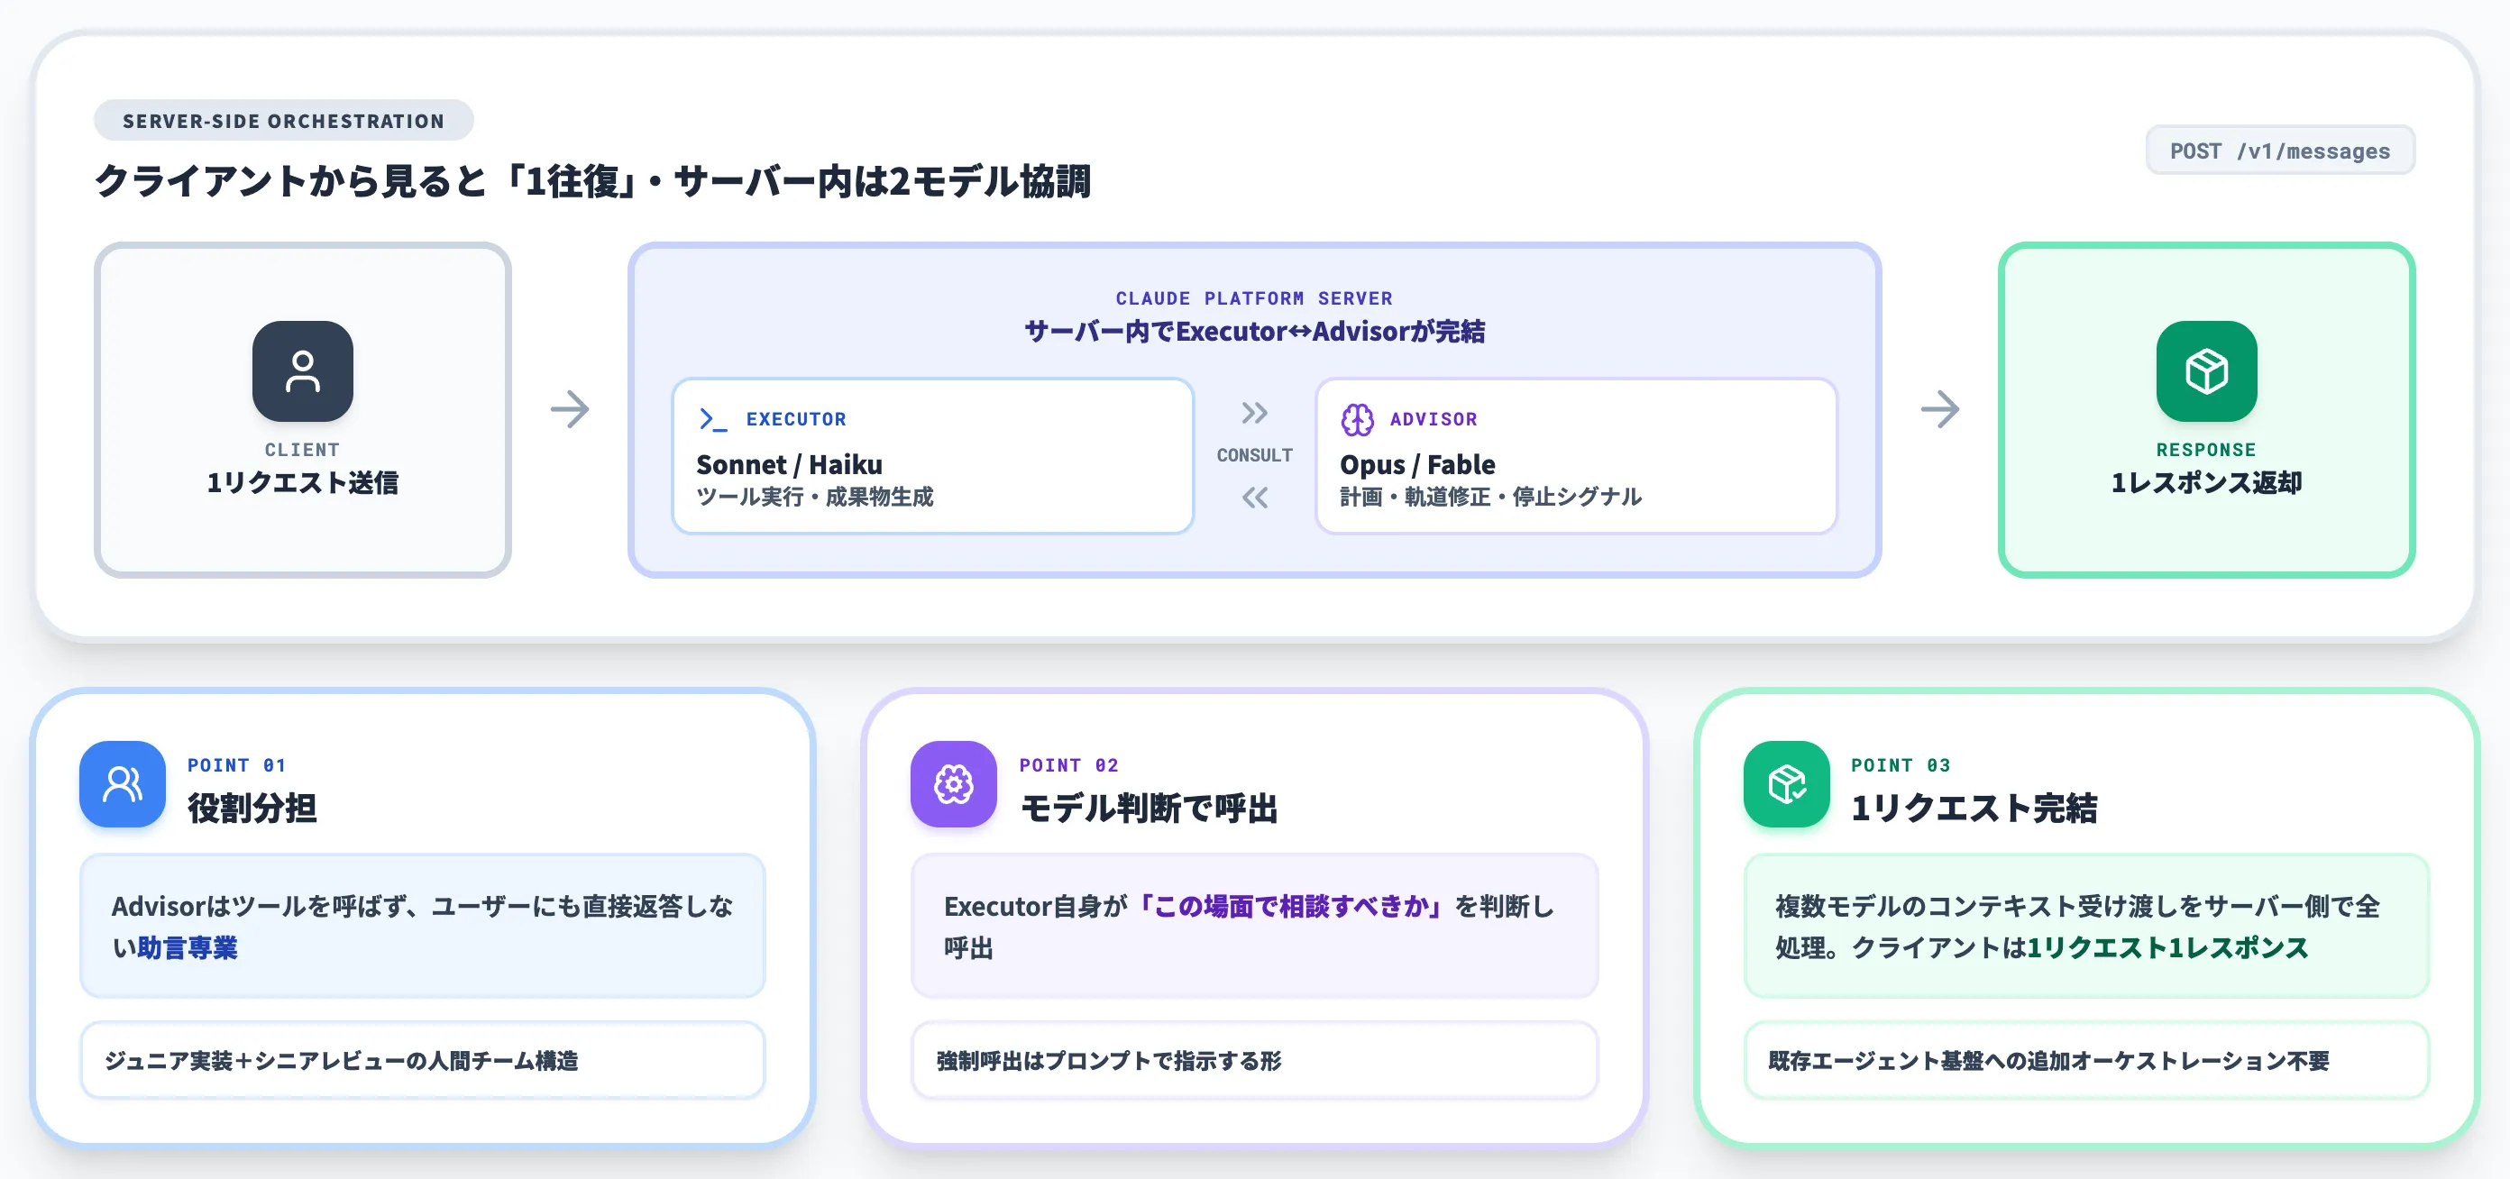This screenshot has height=1179, width=2510.
Task: Click the 計画・軌道修正・停止シグナル description
Action: click(x=1491, y=497)
